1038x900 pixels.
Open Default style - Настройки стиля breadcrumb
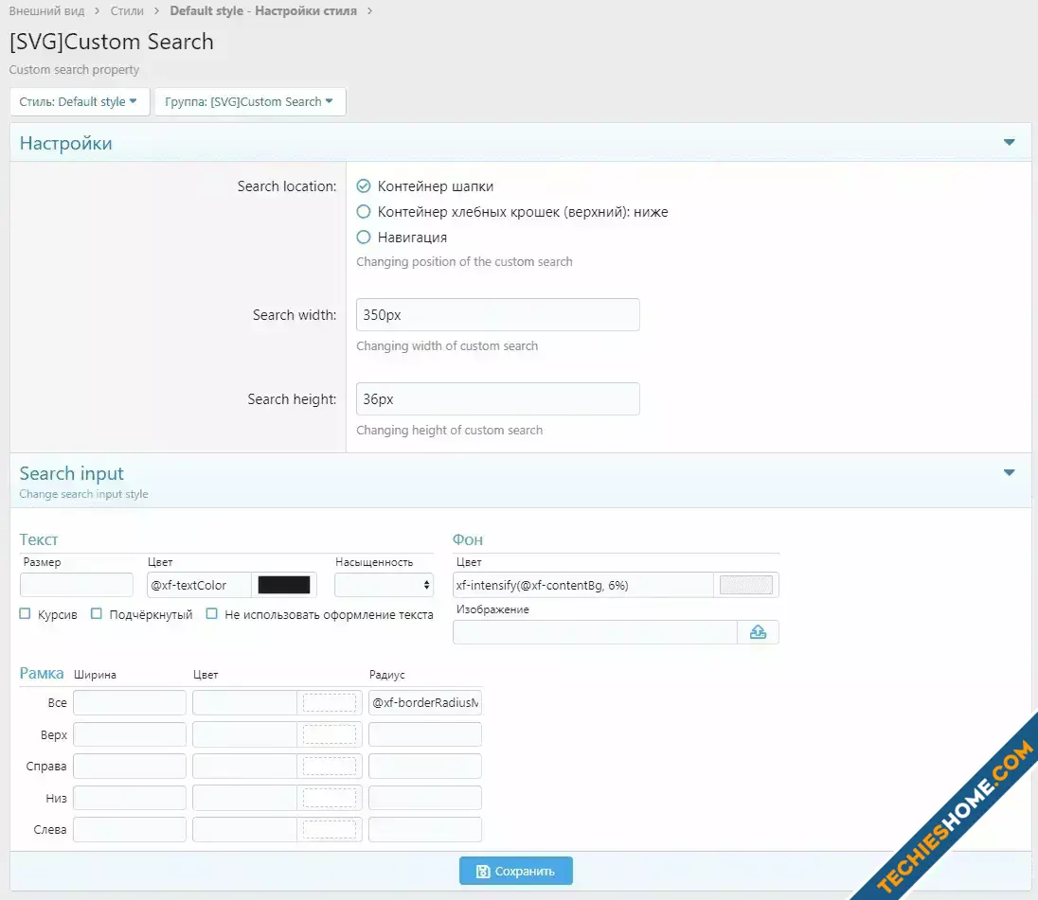point(263,11)
